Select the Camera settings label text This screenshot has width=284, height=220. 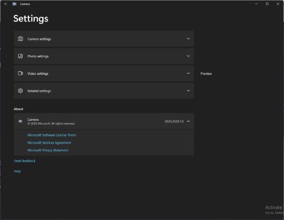tap(39, 39)
